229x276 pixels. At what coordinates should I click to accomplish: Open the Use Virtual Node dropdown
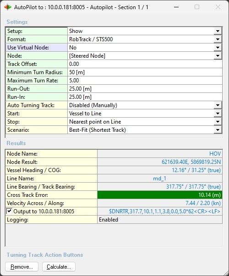(x=218, y=48)
